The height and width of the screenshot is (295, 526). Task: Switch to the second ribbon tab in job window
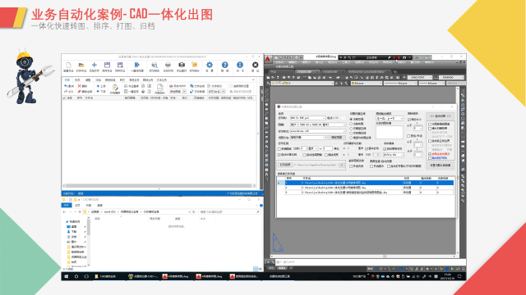(77, 80)
